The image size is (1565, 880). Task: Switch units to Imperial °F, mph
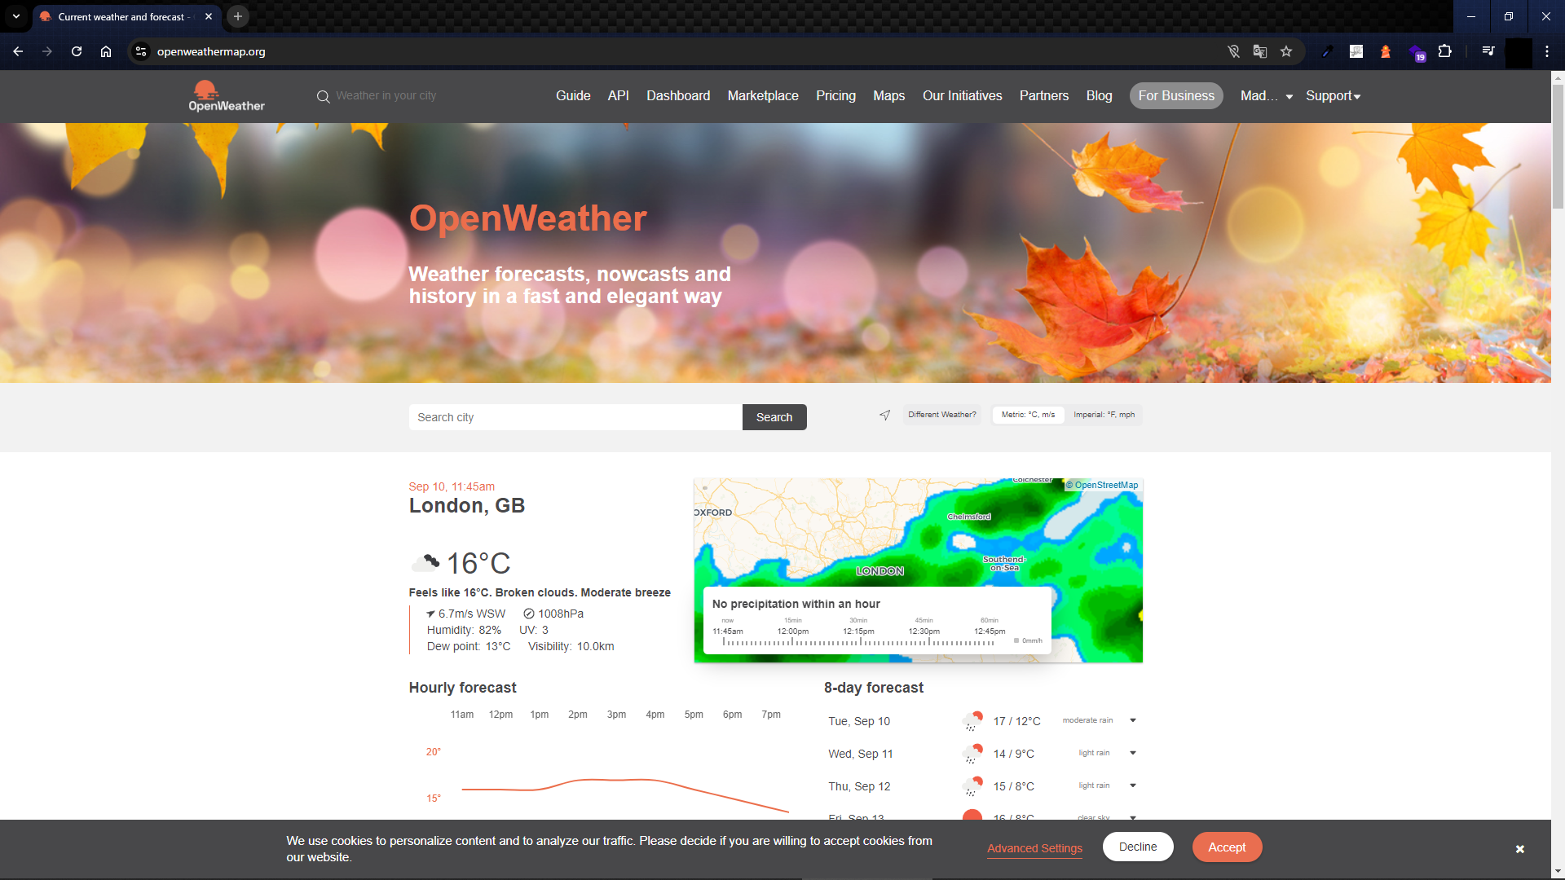coord(1104,415)
